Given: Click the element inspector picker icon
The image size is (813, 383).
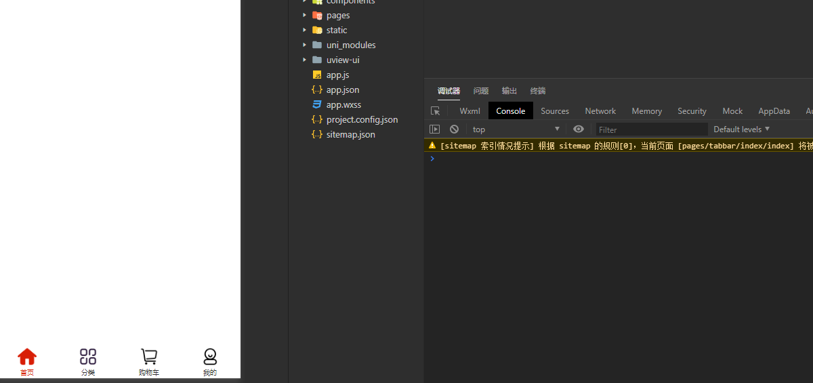Looking at the screenshot, I should pos(435,111).
